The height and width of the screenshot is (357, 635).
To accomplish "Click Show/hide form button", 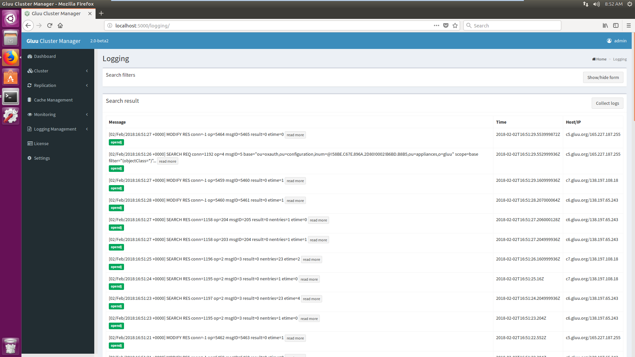I will pyautogui.click(x=603, y=77).
